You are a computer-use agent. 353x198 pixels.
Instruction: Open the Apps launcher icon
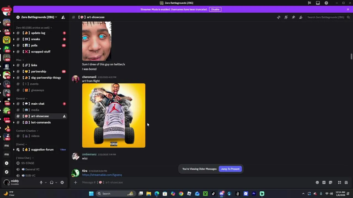pos(339,182)
